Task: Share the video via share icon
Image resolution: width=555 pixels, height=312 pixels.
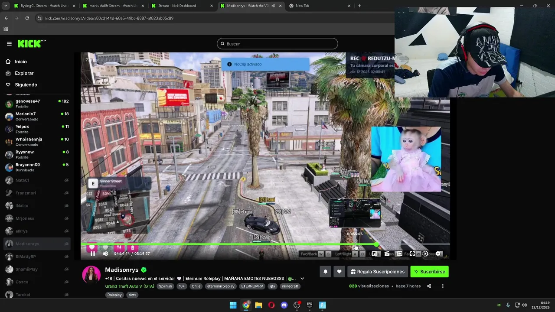Action: pos(429,286)
